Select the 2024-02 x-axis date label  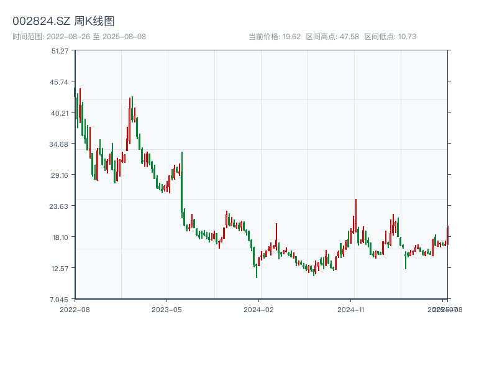259,309
